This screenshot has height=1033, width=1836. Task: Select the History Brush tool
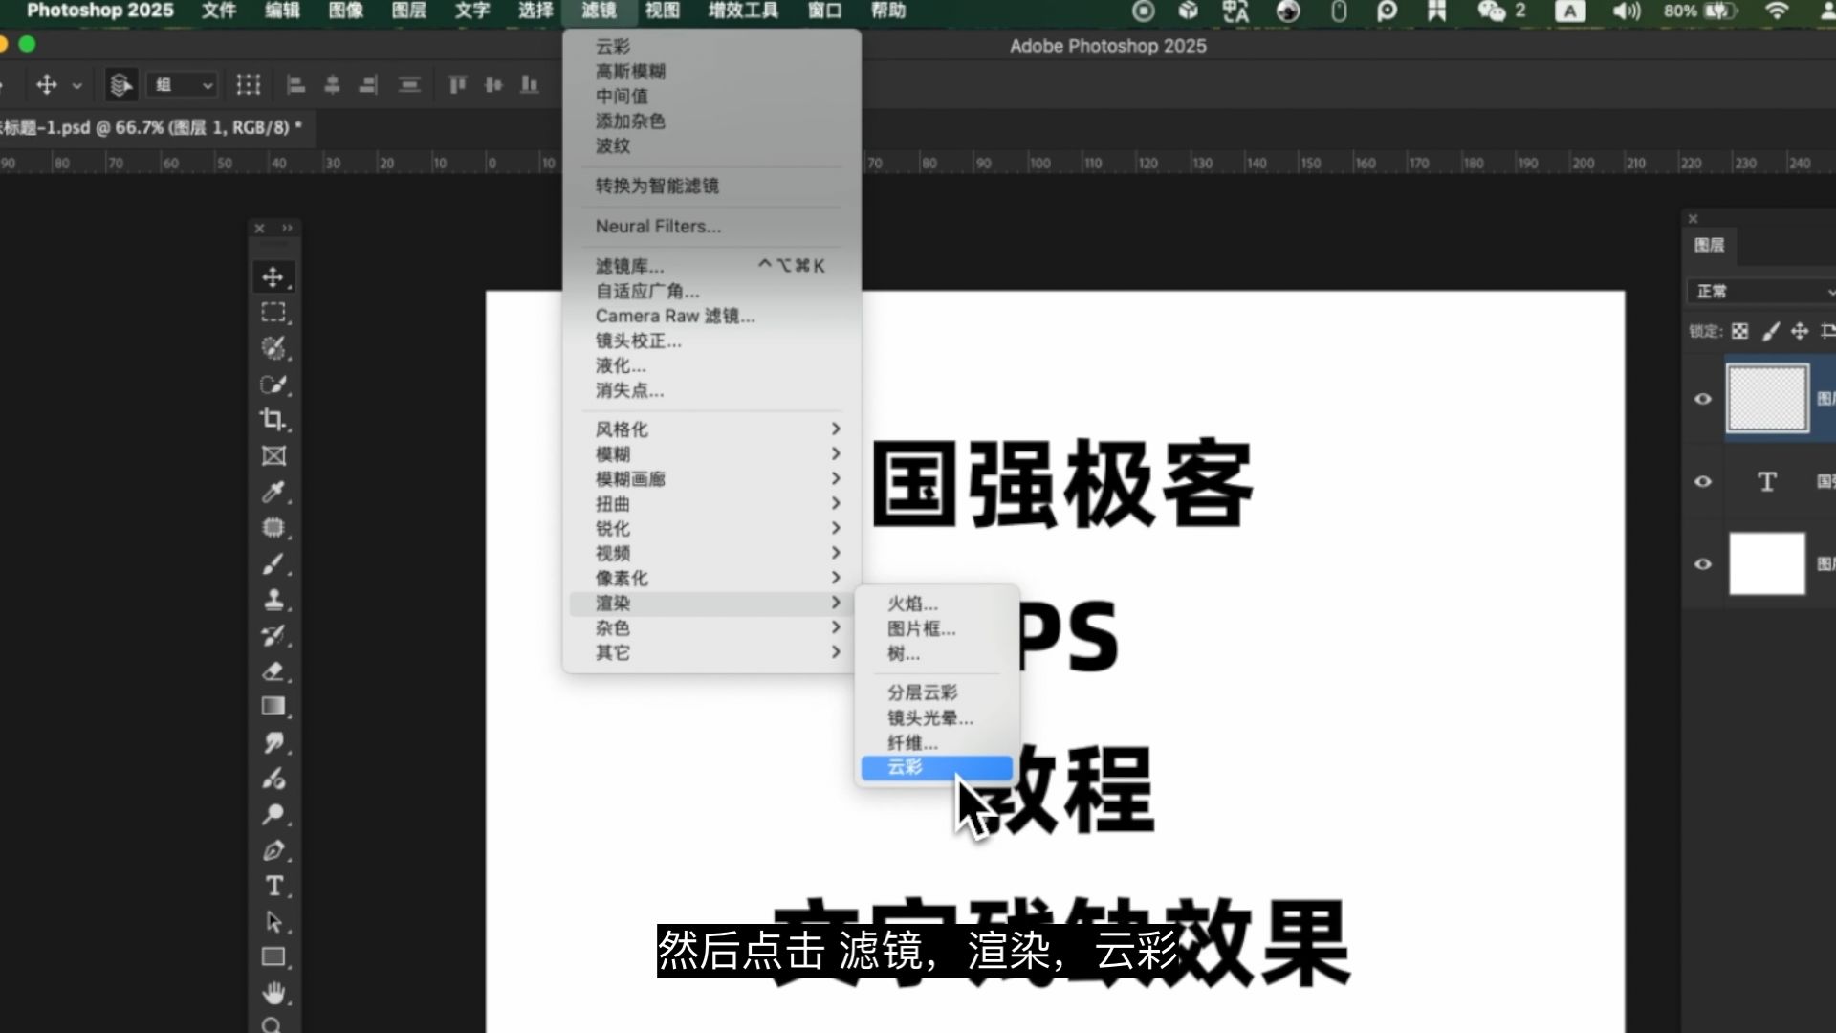[x=273, y=635]
